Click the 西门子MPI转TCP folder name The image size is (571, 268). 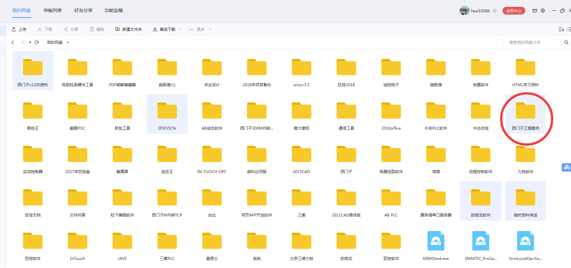point(167,215)
